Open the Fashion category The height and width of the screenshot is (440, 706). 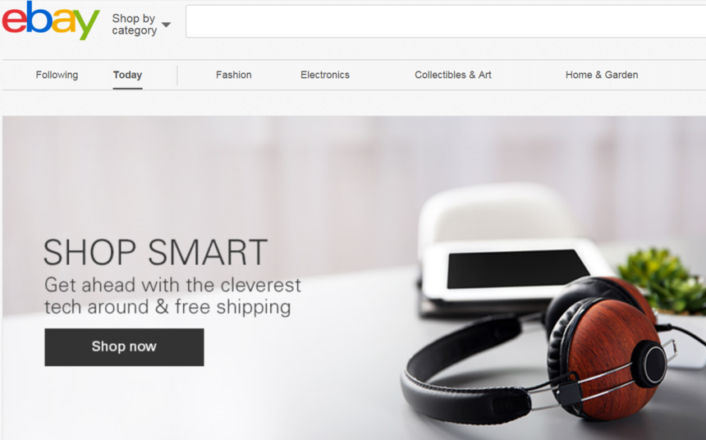coord(234,75)
